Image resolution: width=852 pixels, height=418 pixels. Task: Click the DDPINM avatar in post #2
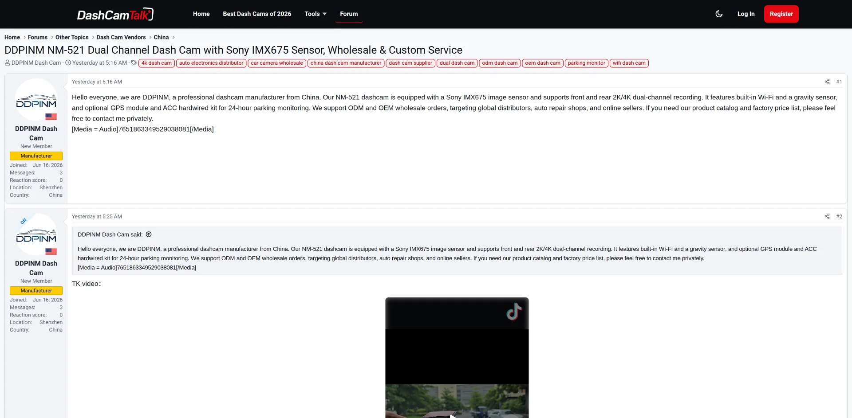click(x=36, y=234)
